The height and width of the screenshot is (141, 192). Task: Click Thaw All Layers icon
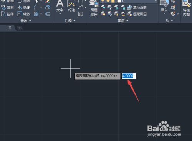coord(116,14)
